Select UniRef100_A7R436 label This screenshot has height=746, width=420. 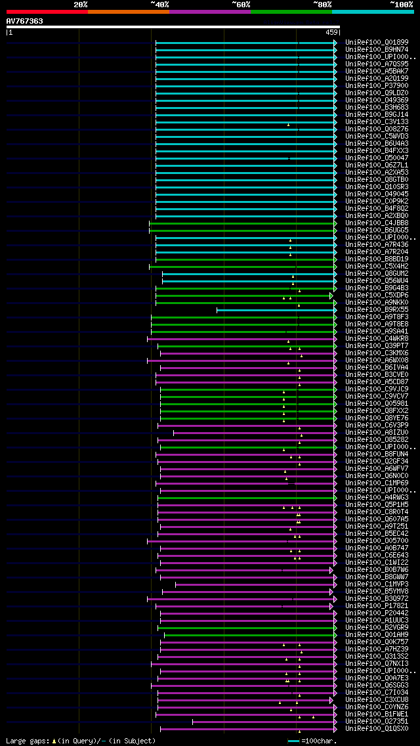[377, 244]
